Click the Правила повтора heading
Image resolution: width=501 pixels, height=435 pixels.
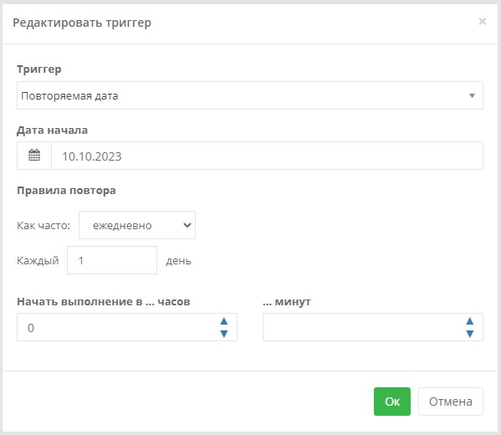pos(66,191)
